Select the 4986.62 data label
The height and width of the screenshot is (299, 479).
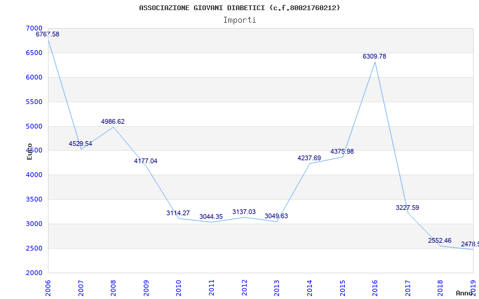[x=113, y=121]
